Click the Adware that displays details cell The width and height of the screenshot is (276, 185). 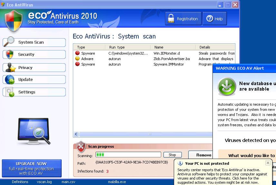[x=216, y=59]
